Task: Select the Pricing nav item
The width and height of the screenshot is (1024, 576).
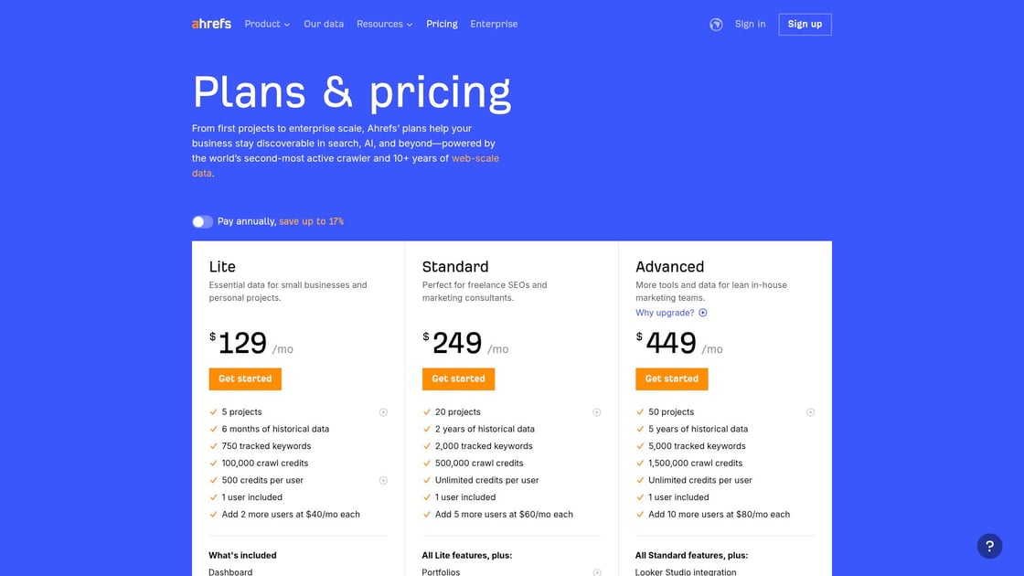Action: click(442, 24)
